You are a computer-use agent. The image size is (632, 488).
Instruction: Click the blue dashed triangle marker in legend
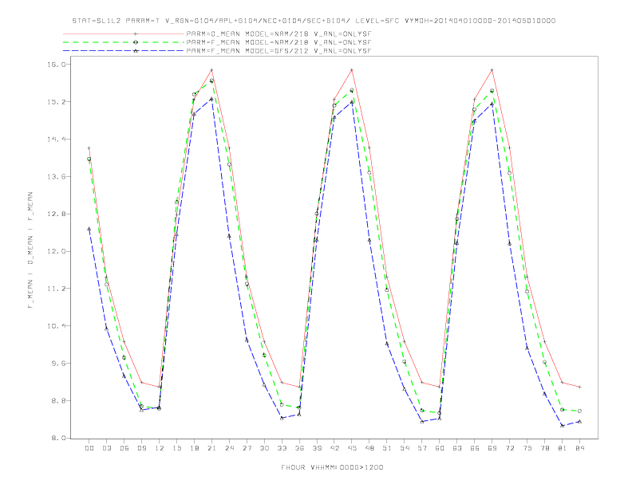coord(136,51)
